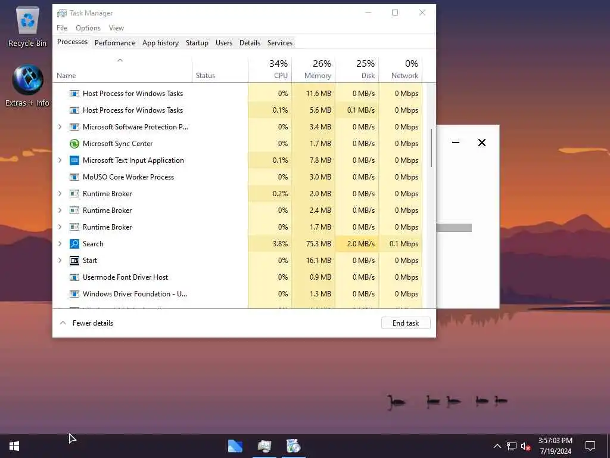
Task: Click Search's 2.0 MB/s disk value
Action: (x=360, y=244)
